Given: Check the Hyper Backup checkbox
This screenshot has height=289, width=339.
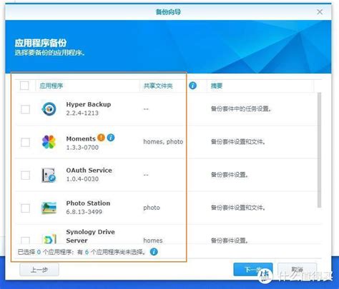Looking at the screenshot, I should tap(25, 109).
